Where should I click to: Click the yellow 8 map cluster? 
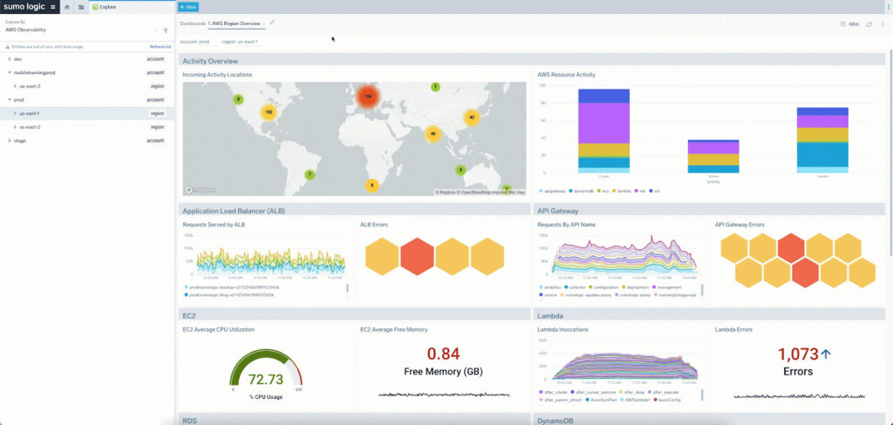pyautogui.click(x=372, y=185)
